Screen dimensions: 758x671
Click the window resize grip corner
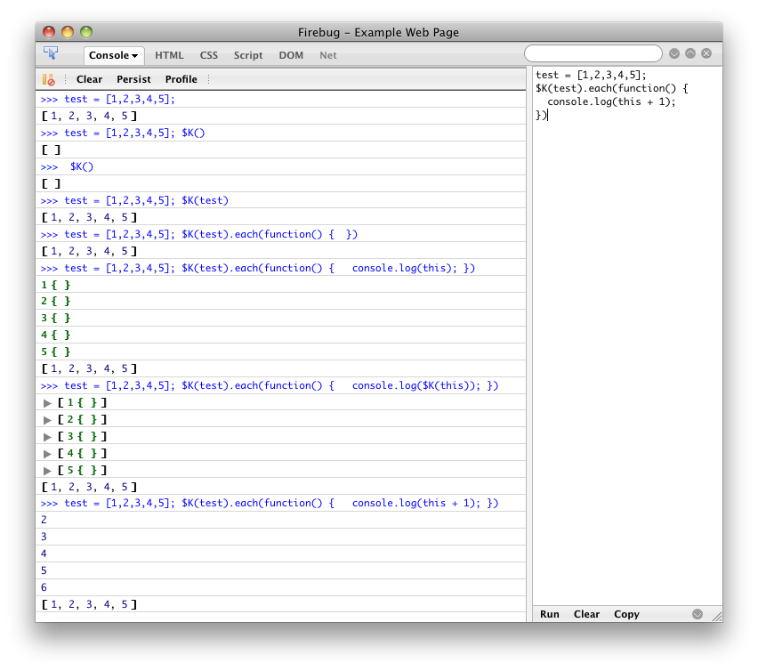tap(715, 615)
